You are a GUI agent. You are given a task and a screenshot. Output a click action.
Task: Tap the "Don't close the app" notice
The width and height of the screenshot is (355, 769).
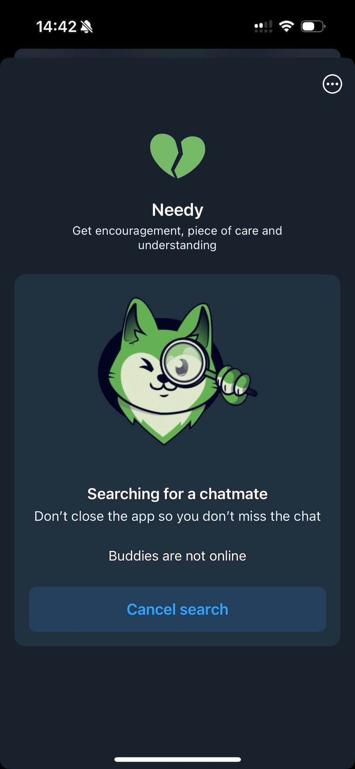click(177, 516)
